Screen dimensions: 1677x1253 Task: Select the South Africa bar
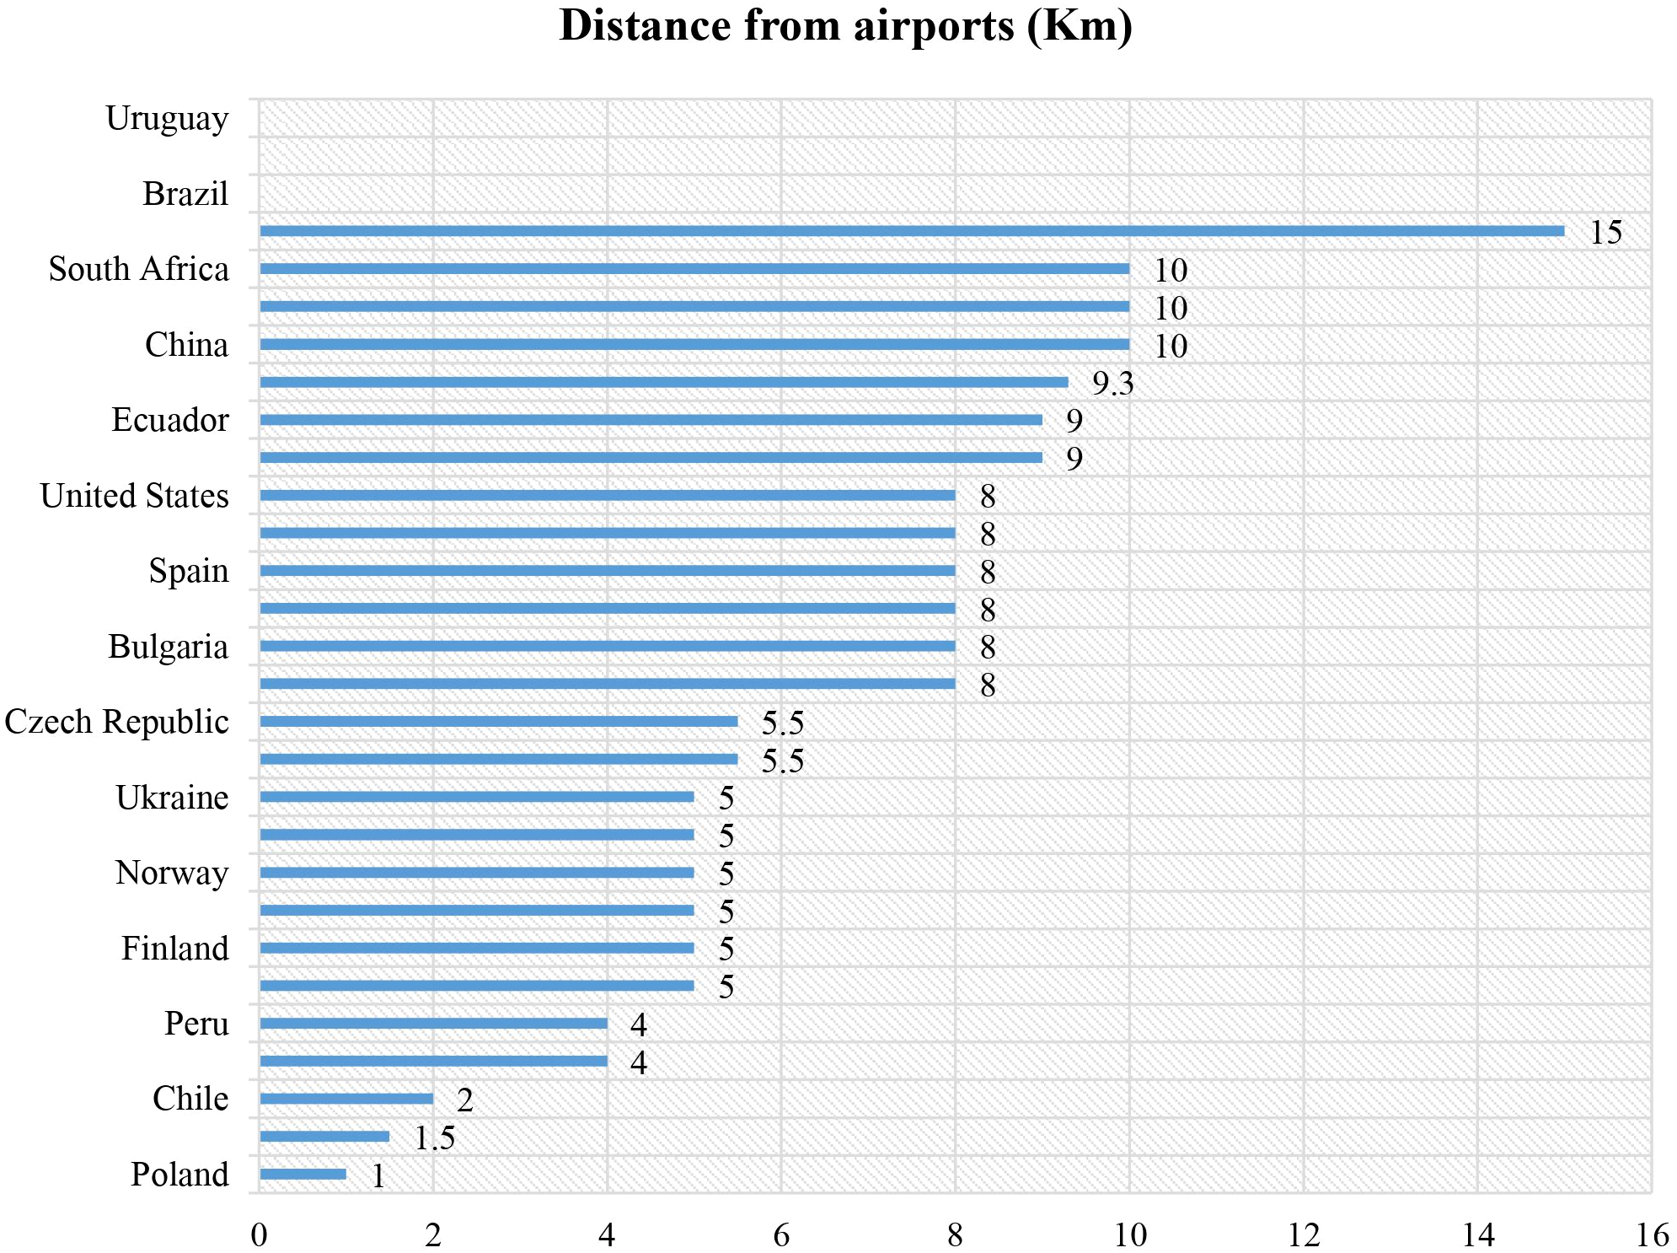(x=694, y=269)
